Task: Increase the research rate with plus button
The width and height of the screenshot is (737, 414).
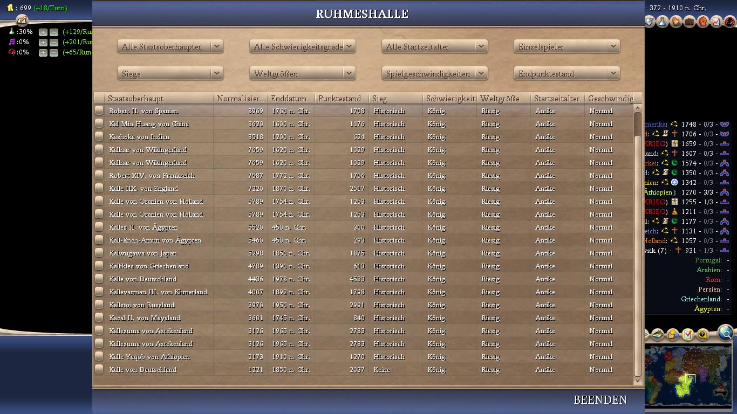Action: click(x=43, y=32)
